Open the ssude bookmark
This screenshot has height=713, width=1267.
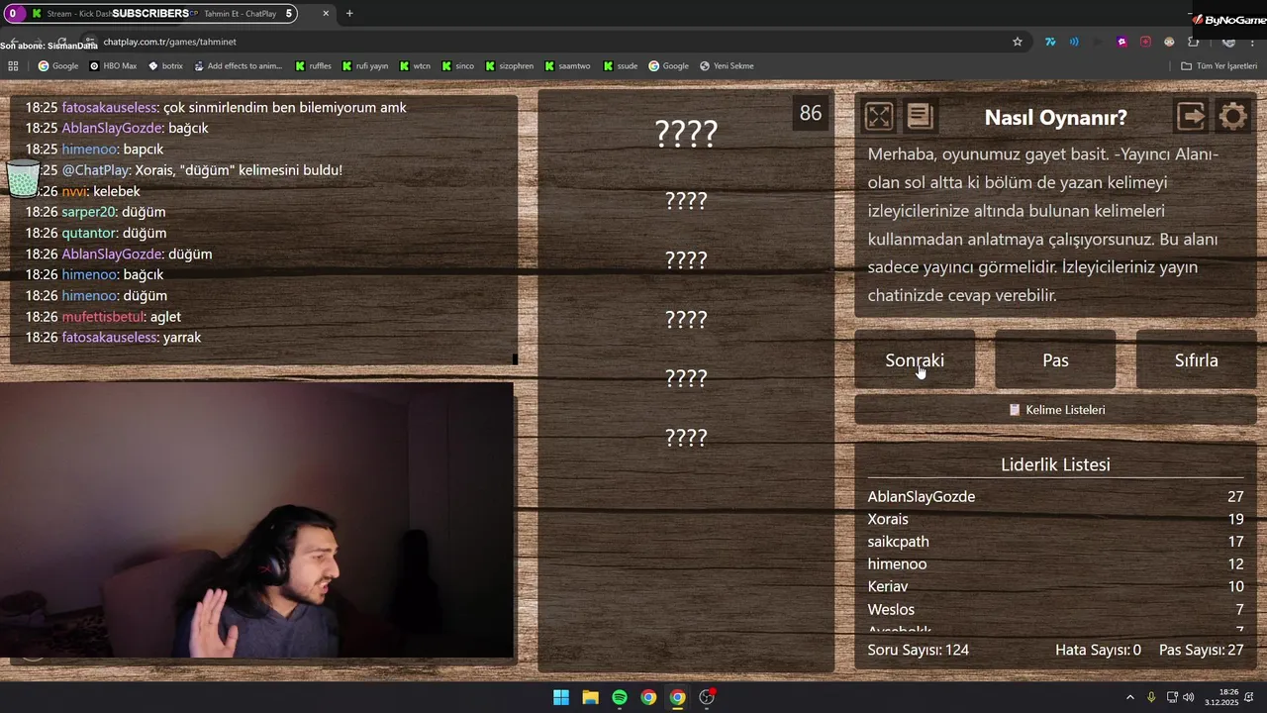pos(619,65)
